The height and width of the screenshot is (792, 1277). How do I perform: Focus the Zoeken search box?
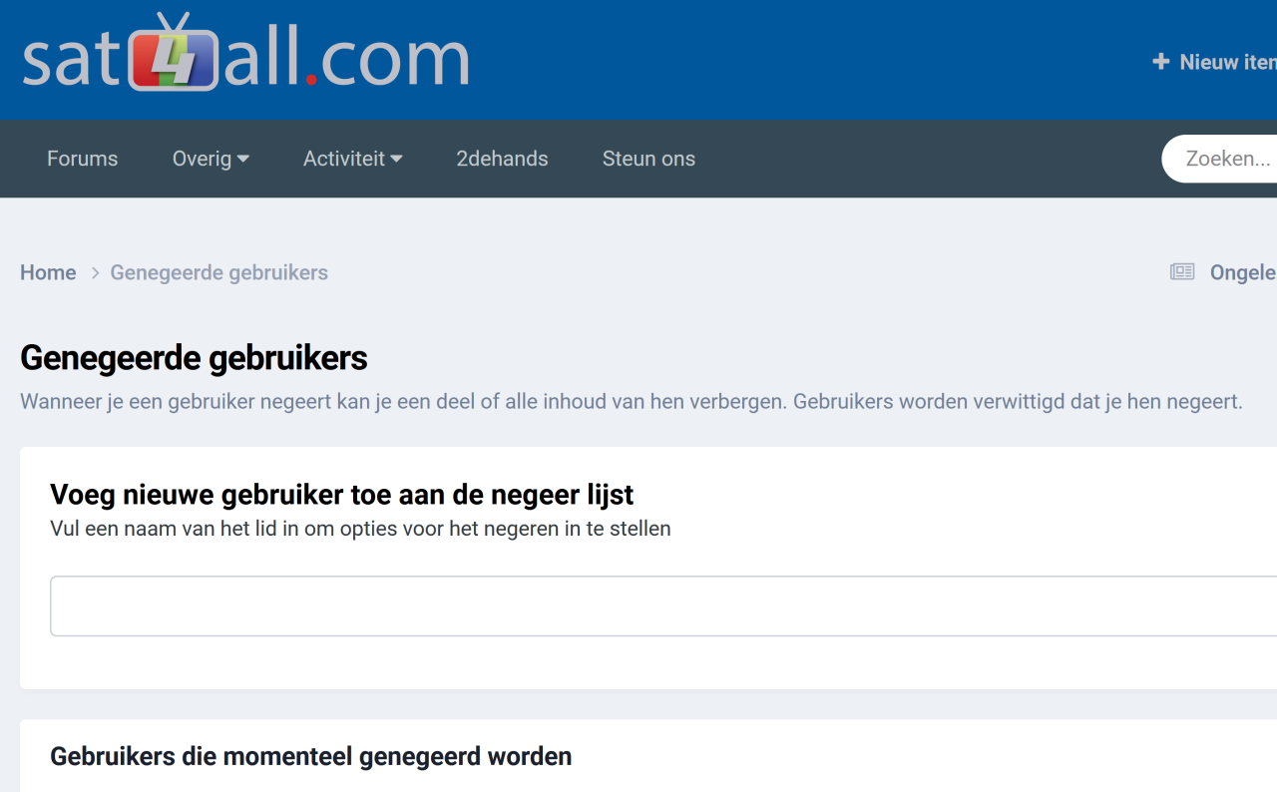click(1227, 159)
